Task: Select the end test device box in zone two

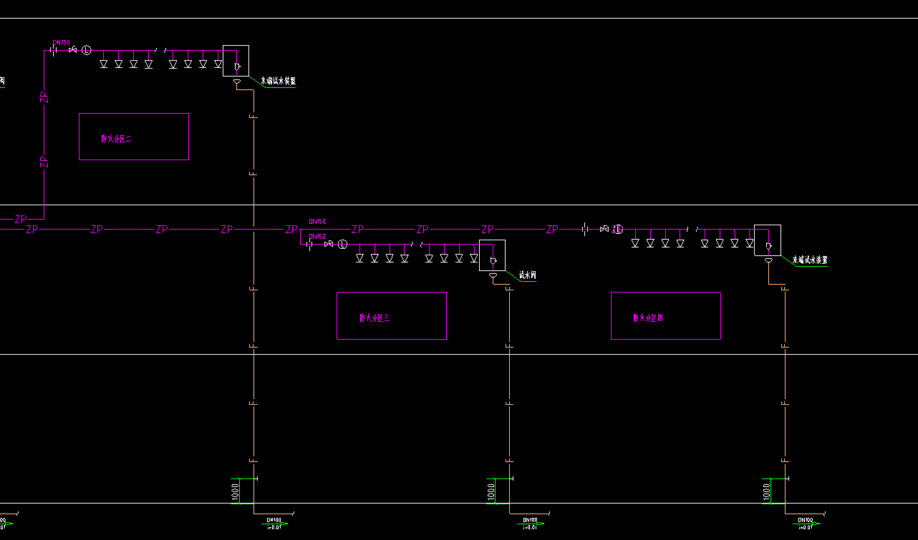Action: coord(236,61)
